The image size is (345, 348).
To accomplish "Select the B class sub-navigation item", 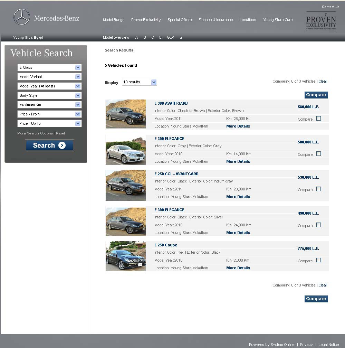I will click(145, 38).
